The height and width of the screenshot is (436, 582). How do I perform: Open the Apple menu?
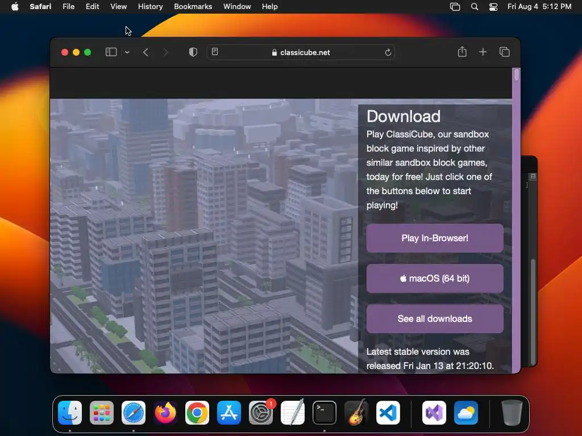(15, 7)
